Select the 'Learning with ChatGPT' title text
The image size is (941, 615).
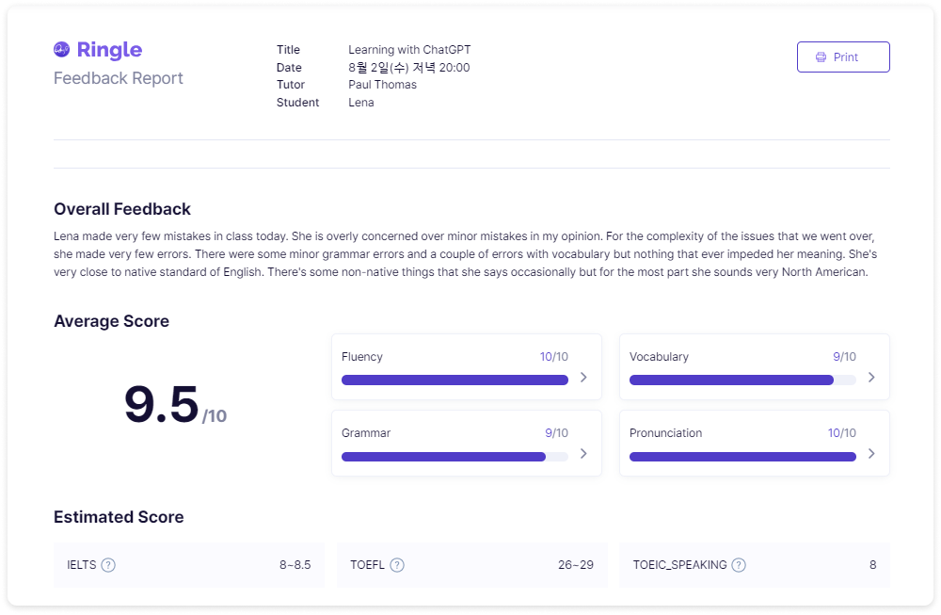pyautogui.click(x=409, y=50)
